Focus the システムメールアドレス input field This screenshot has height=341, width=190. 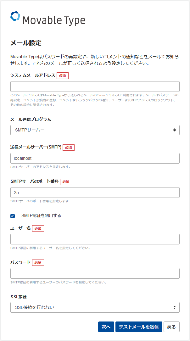[x=95, y=87]
